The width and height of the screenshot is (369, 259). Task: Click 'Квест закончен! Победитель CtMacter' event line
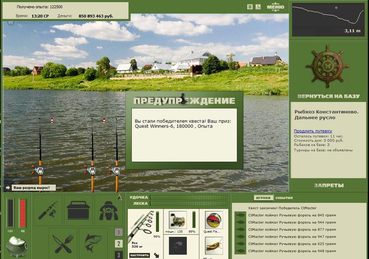tap(282, 208)
